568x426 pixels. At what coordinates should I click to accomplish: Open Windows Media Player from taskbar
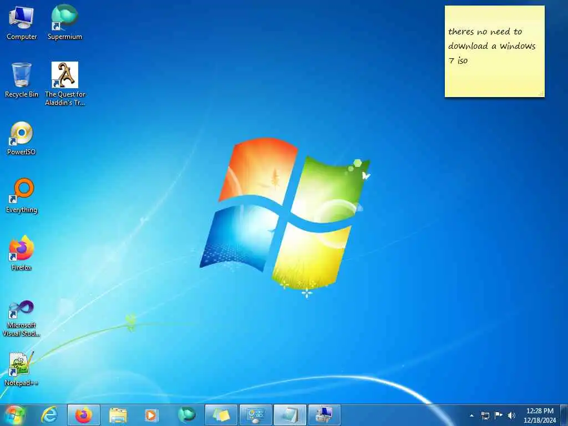click(x=151, y=415)
